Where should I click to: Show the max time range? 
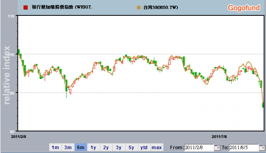click(x=157, y=147)
